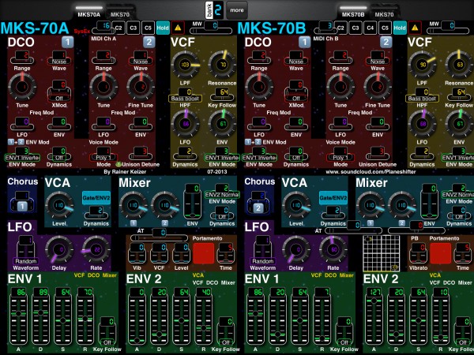The height and width of the screenshot is (355, 474).
Task: Click the MKS-70B ENV 2 Attack slider
Action: click(374, 316)
